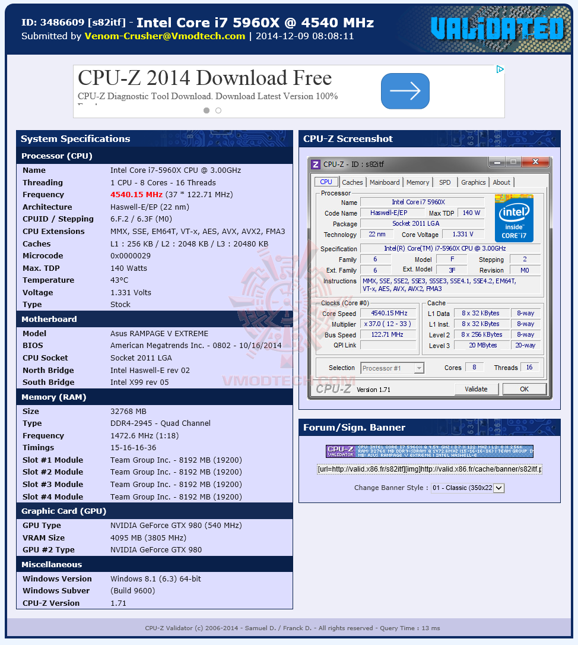
Task: Click the red 4540.15 MHz frequency value
Action: tap(136, 195)
